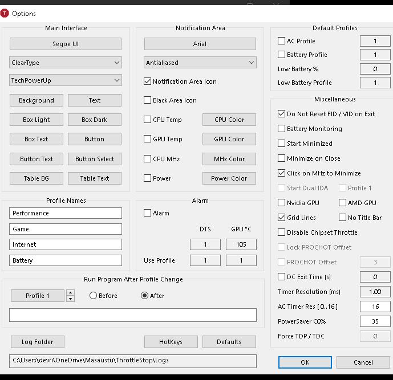The image size is (393, 380).
Task: Expand the ClearType dropdown
Action: pos(66,63)
